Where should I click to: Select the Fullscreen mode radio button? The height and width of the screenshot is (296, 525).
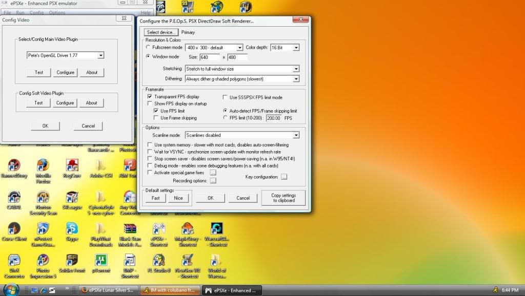tap(148, 47)
